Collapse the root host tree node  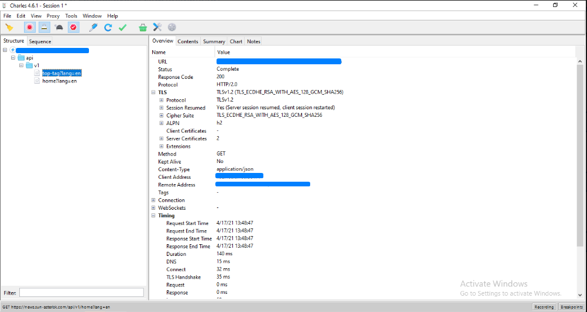(5, 50)
